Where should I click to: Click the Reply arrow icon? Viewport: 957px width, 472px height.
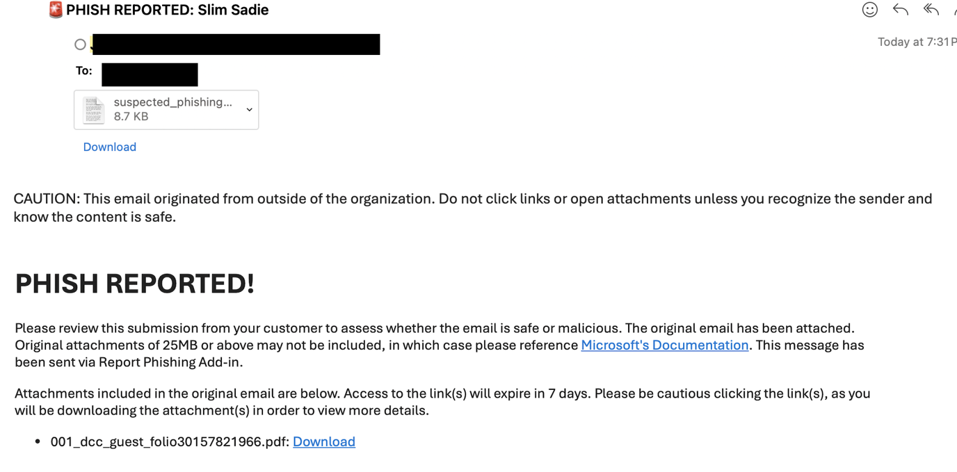point(900,10)
